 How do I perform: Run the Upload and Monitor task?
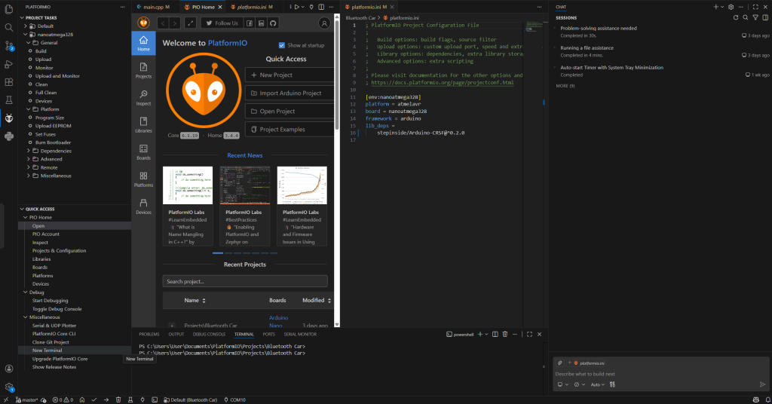(x=57, y=76)
